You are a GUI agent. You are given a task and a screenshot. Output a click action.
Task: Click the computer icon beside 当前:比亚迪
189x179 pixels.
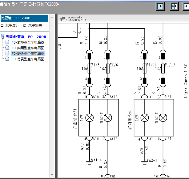[3, 36]
